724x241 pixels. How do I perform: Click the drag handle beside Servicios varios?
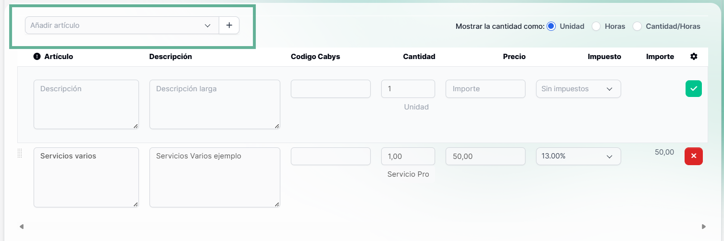pyautogui.click(x=20, y=153)
